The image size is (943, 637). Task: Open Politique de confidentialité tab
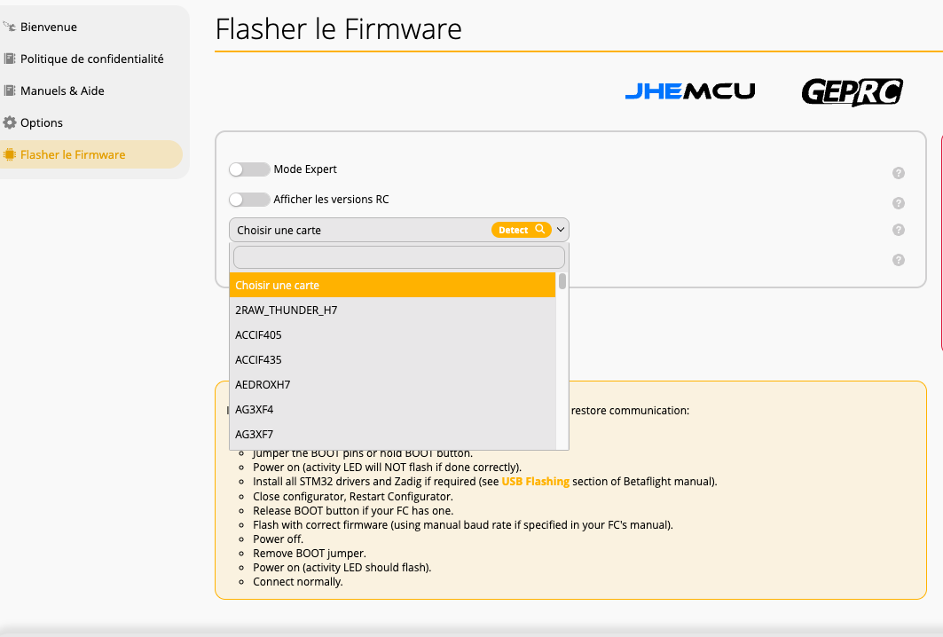[x=91, y=59]
